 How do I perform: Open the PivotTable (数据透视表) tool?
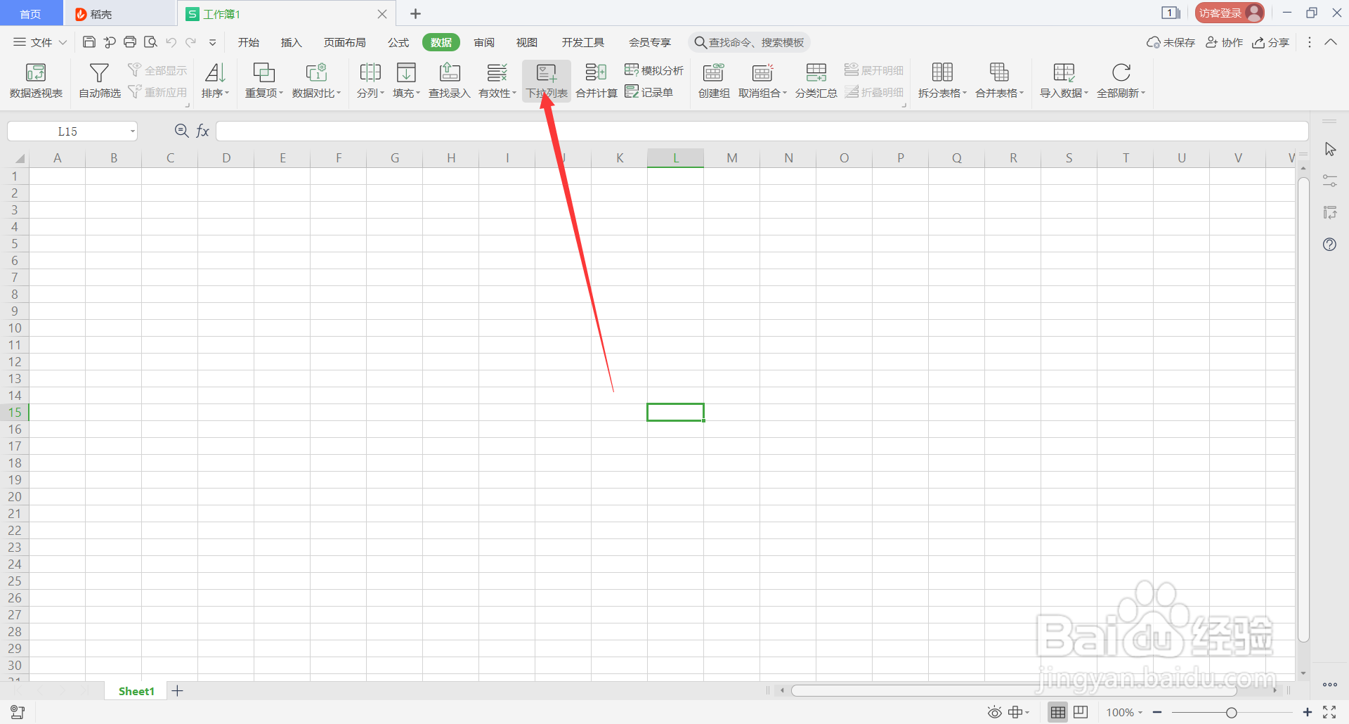click(x=36, y=80)
